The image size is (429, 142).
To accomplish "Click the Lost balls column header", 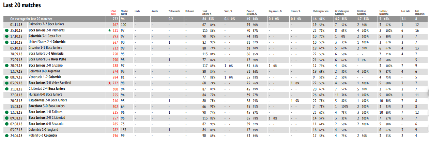I will (x=405, y=12).
